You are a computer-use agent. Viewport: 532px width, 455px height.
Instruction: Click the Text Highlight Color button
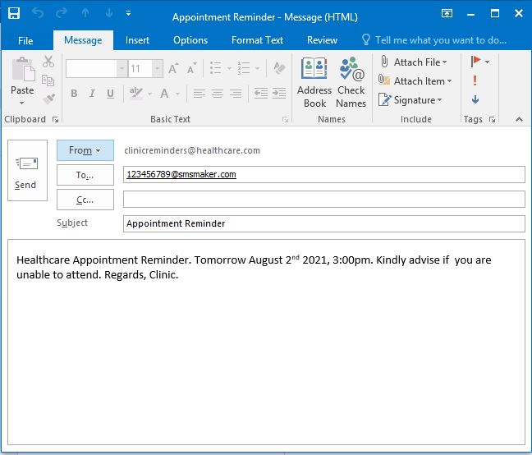pos(136,93)
